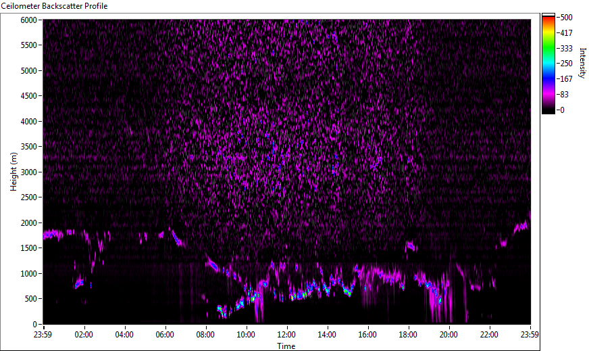
Task: Click the -167 intensity scale value
Action: click(565, 79)
